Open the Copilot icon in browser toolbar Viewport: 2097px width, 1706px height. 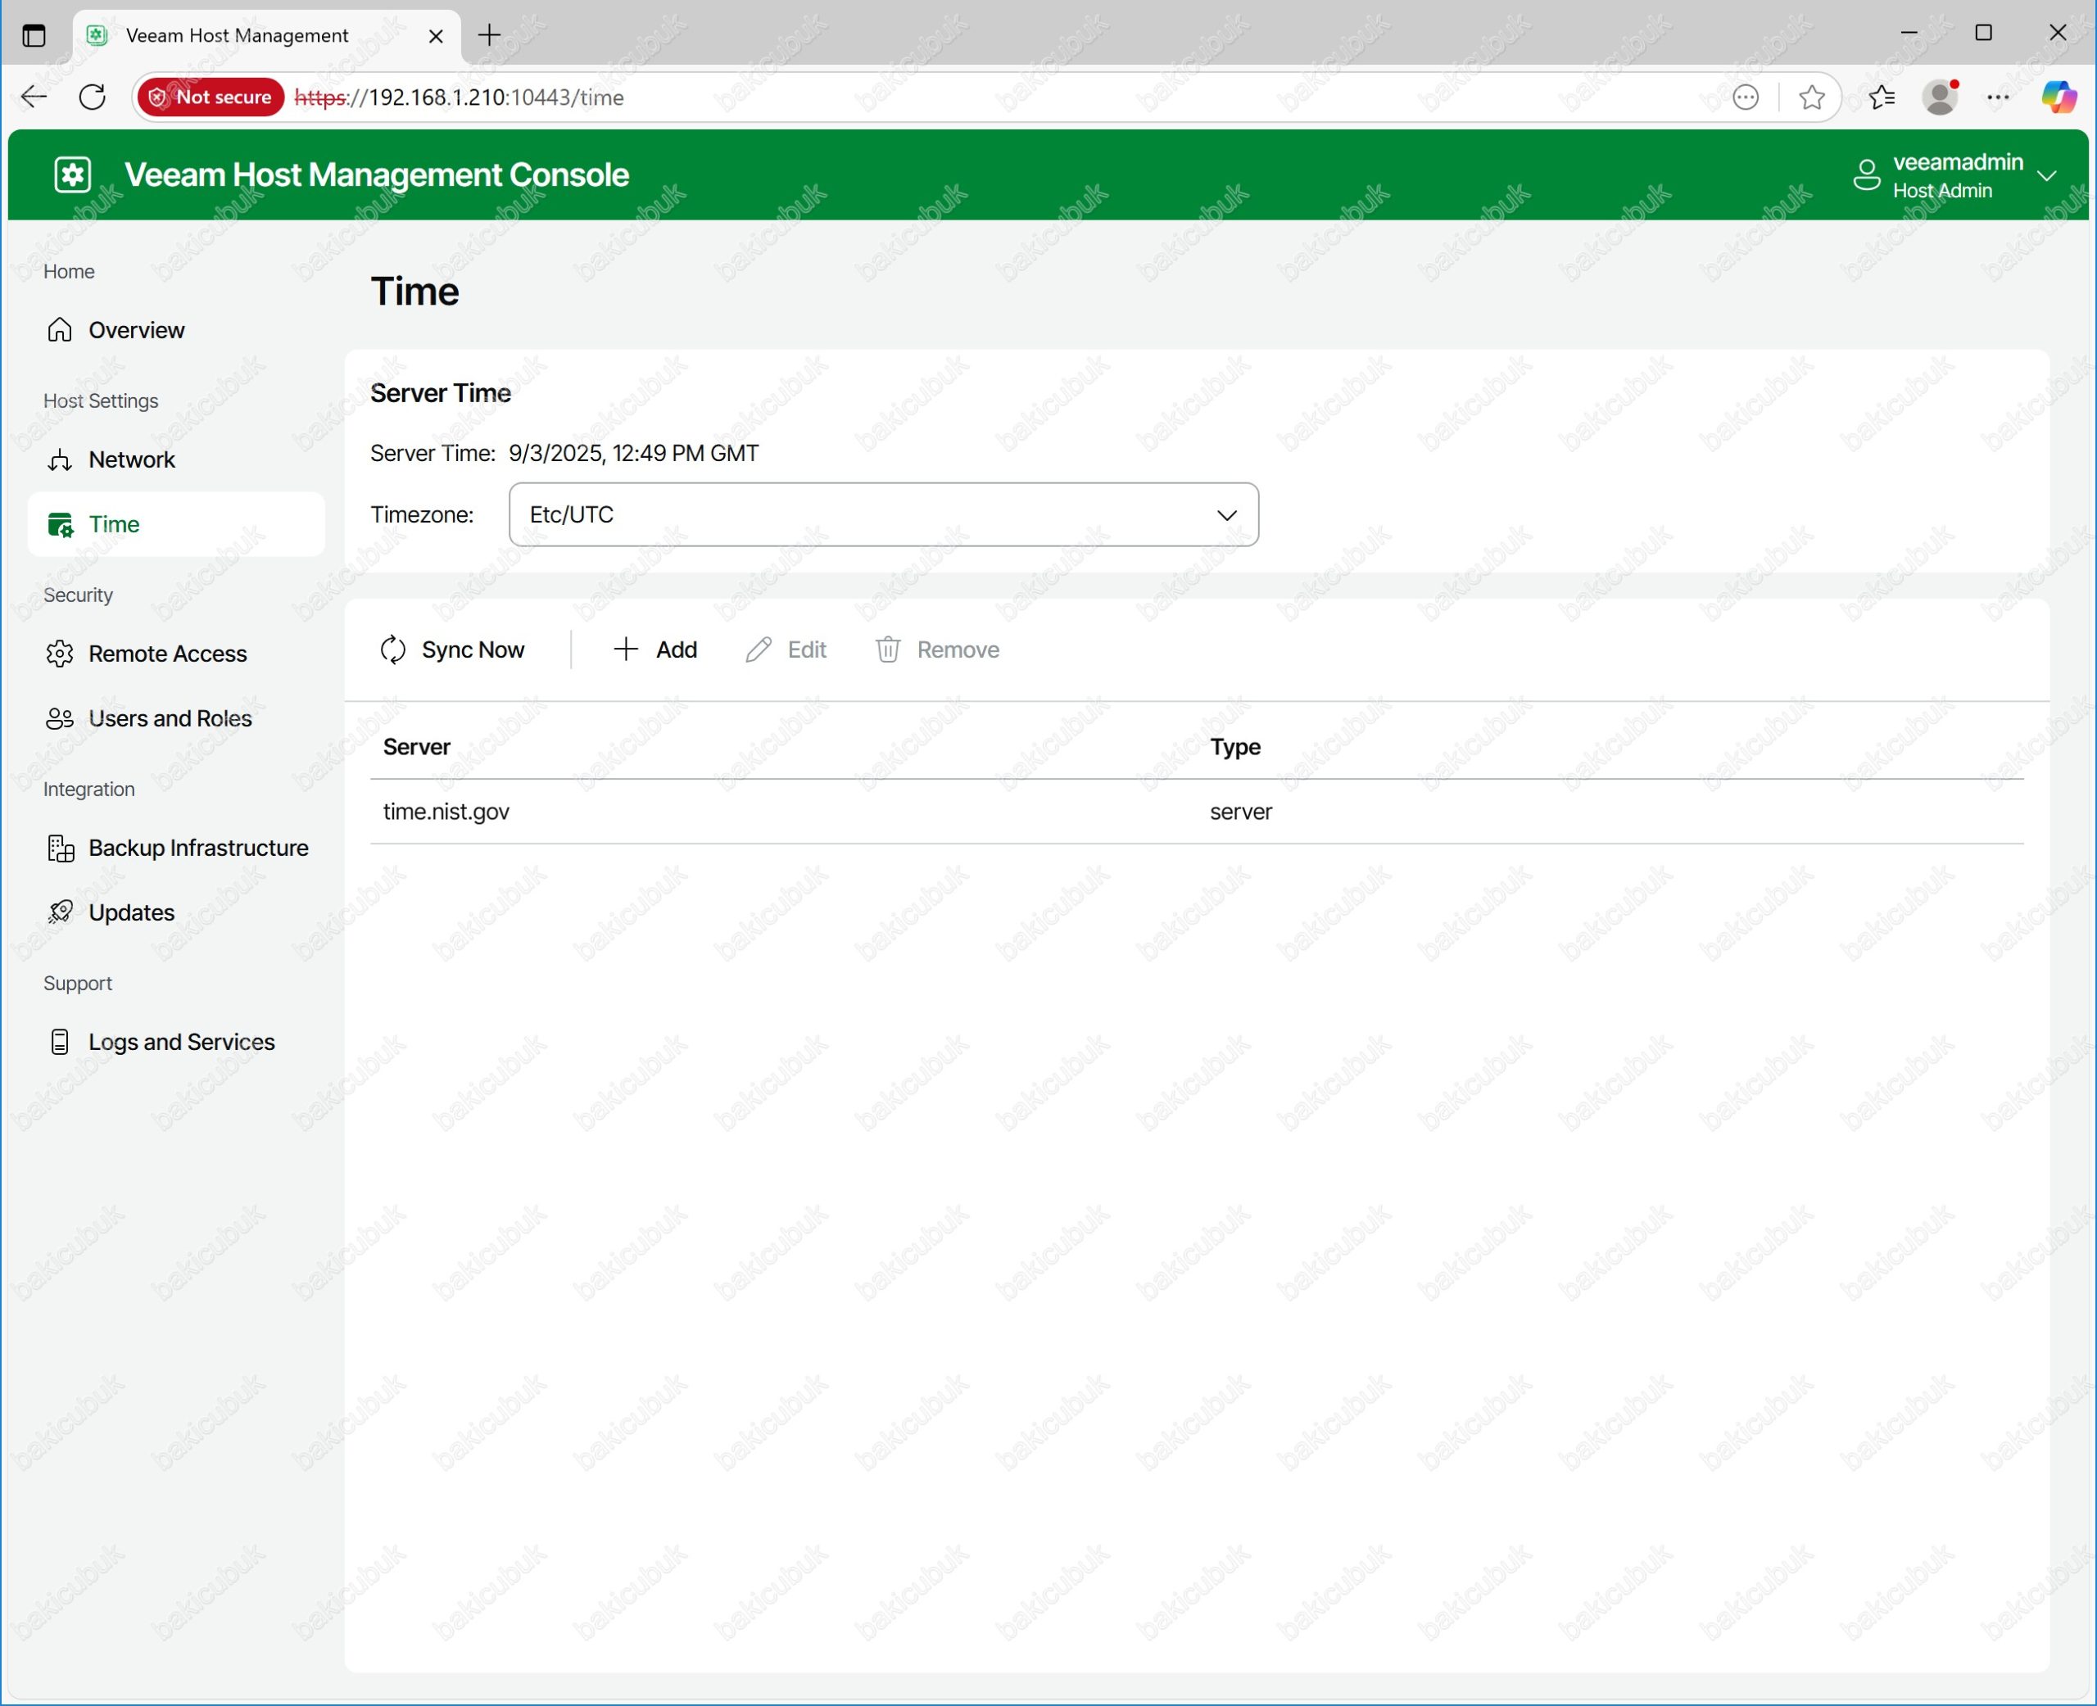click(2059, 97)
